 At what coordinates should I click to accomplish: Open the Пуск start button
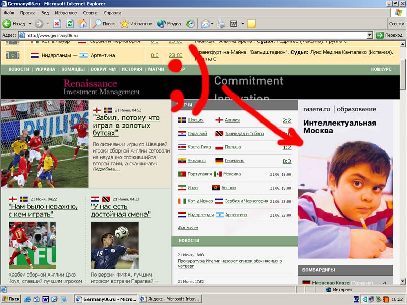11,299
